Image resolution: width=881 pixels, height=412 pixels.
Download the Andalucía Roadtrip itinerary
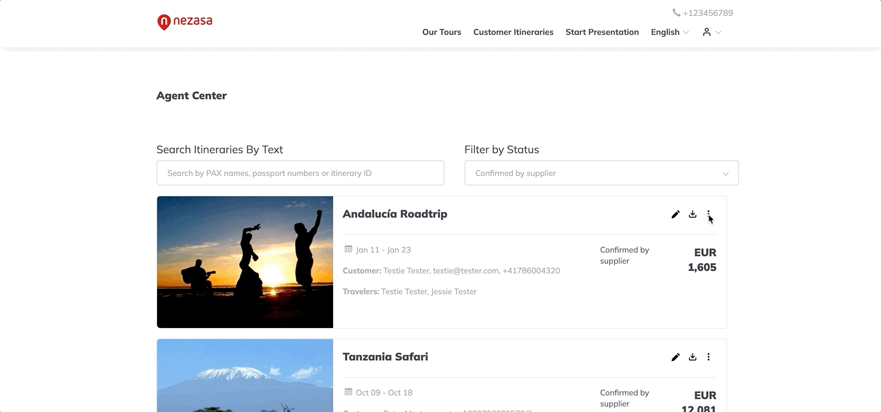(x=693, y=214)
